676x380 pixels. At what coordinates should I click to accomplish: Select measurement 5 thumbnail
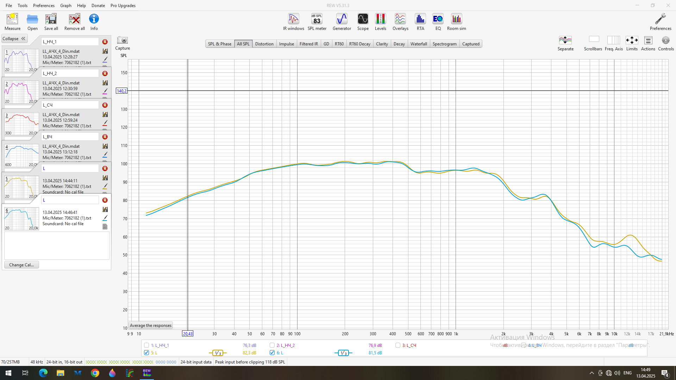(x=21, y=187)
